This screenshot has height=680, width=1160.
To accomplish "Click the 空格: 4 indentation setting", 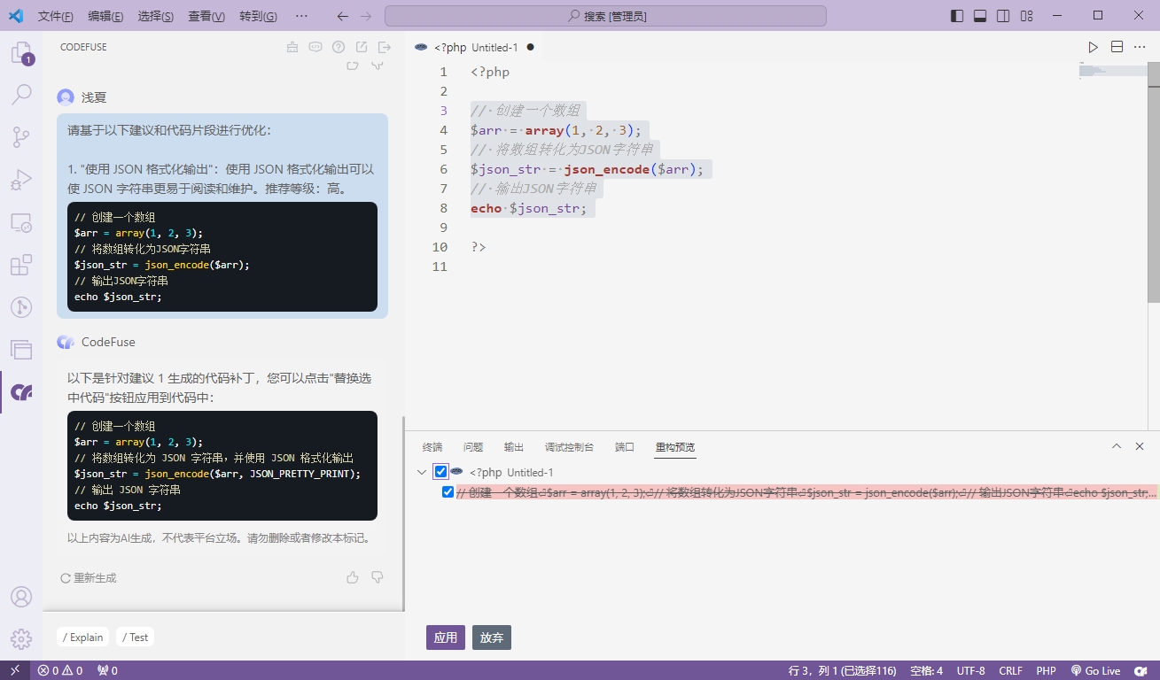I will (926, 670).
